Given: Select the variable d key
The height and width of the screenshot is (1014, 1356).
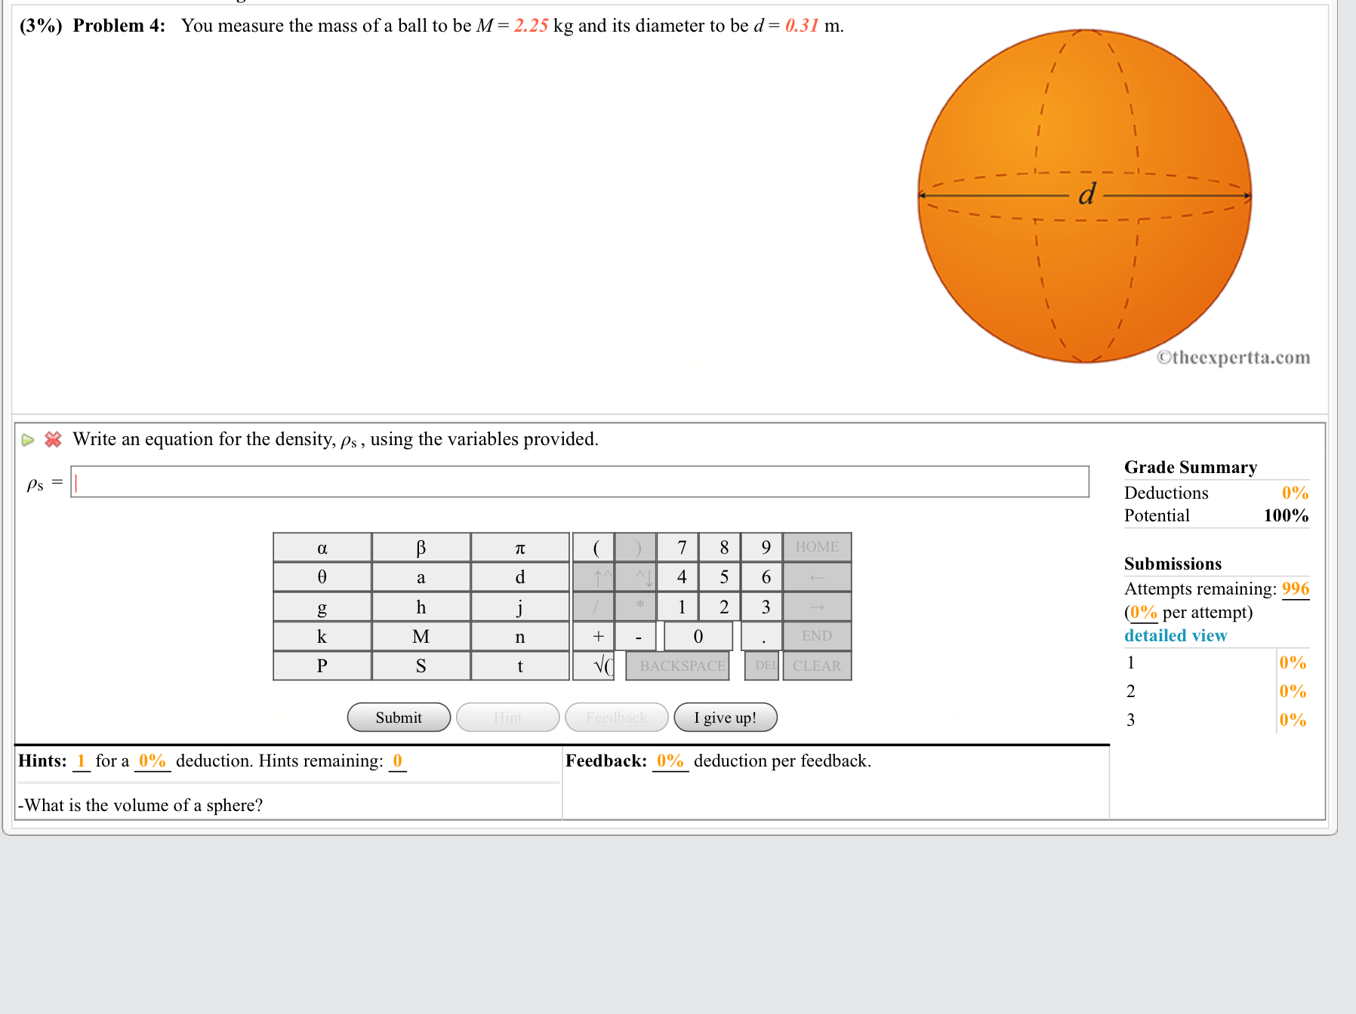Looking at the screenshot, I should tap(519, 576).
